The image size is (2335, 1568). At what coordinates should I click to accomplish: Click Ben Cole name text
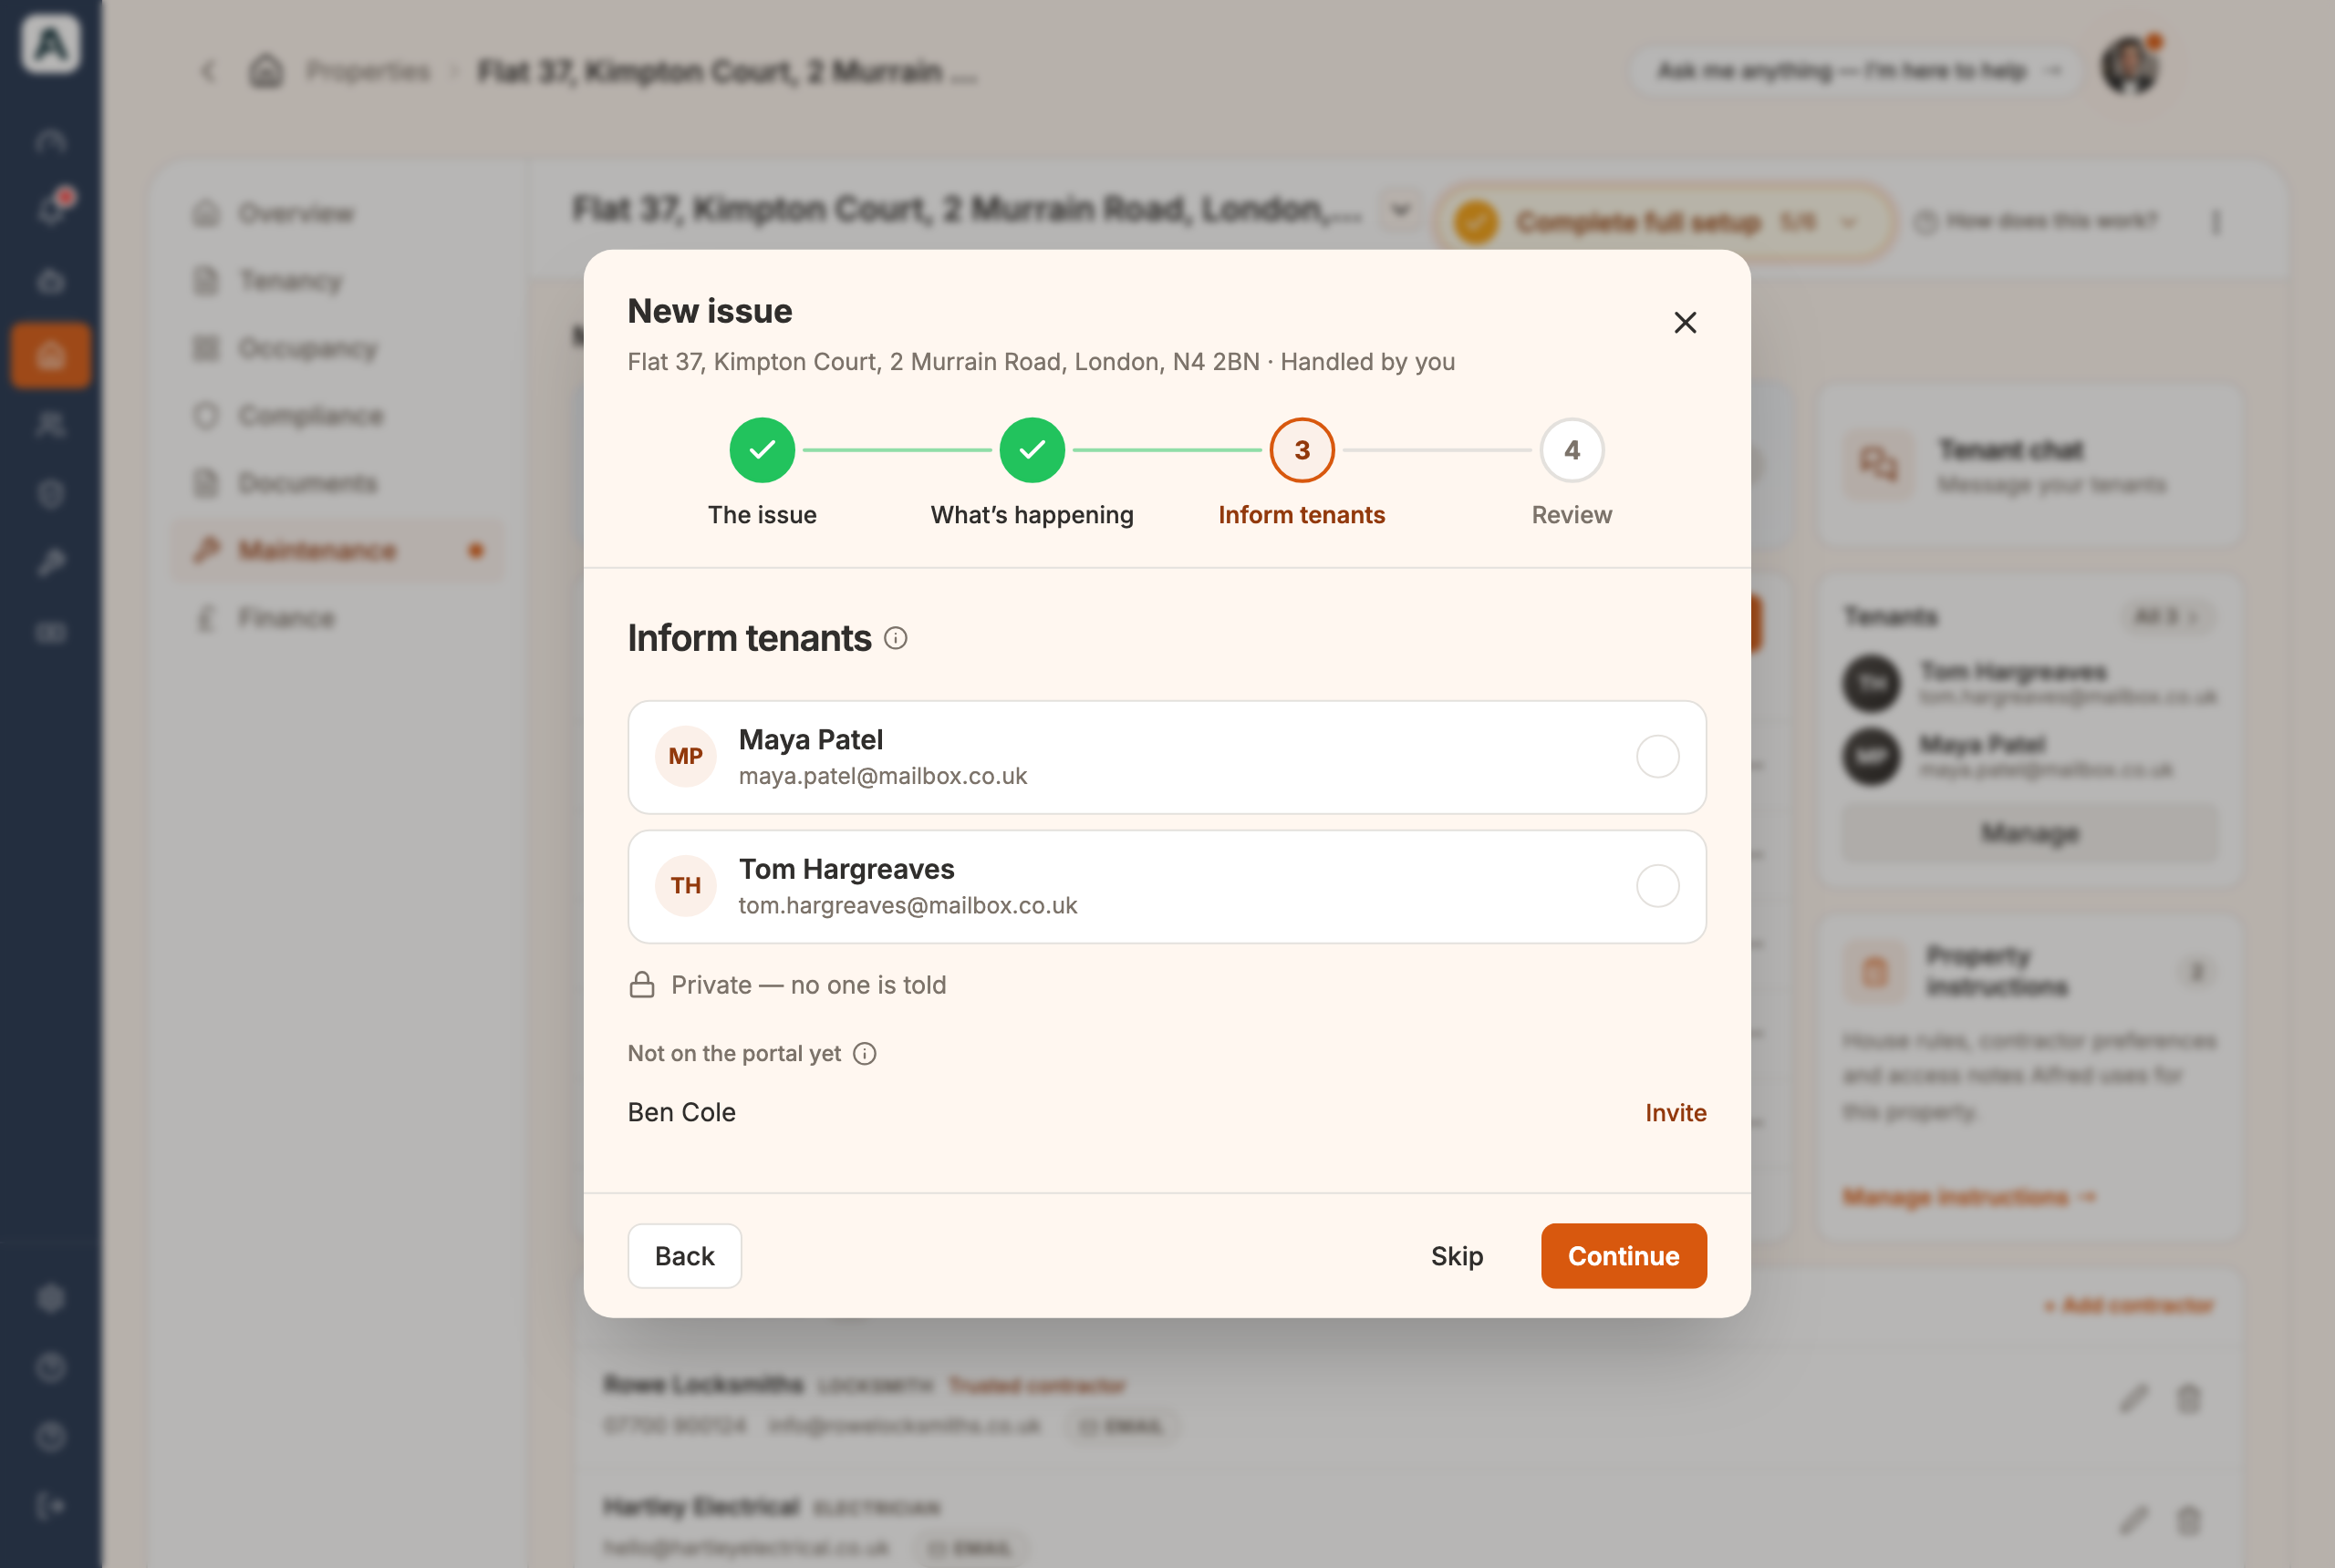pyautogui.click(x=681, y=1112)
